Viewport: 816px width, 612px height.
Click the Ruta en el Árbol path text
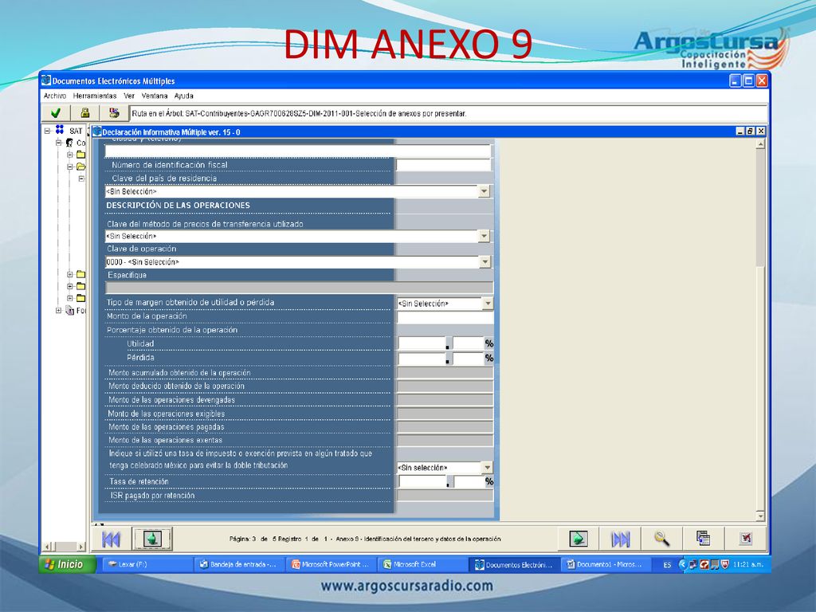(299, 113)
